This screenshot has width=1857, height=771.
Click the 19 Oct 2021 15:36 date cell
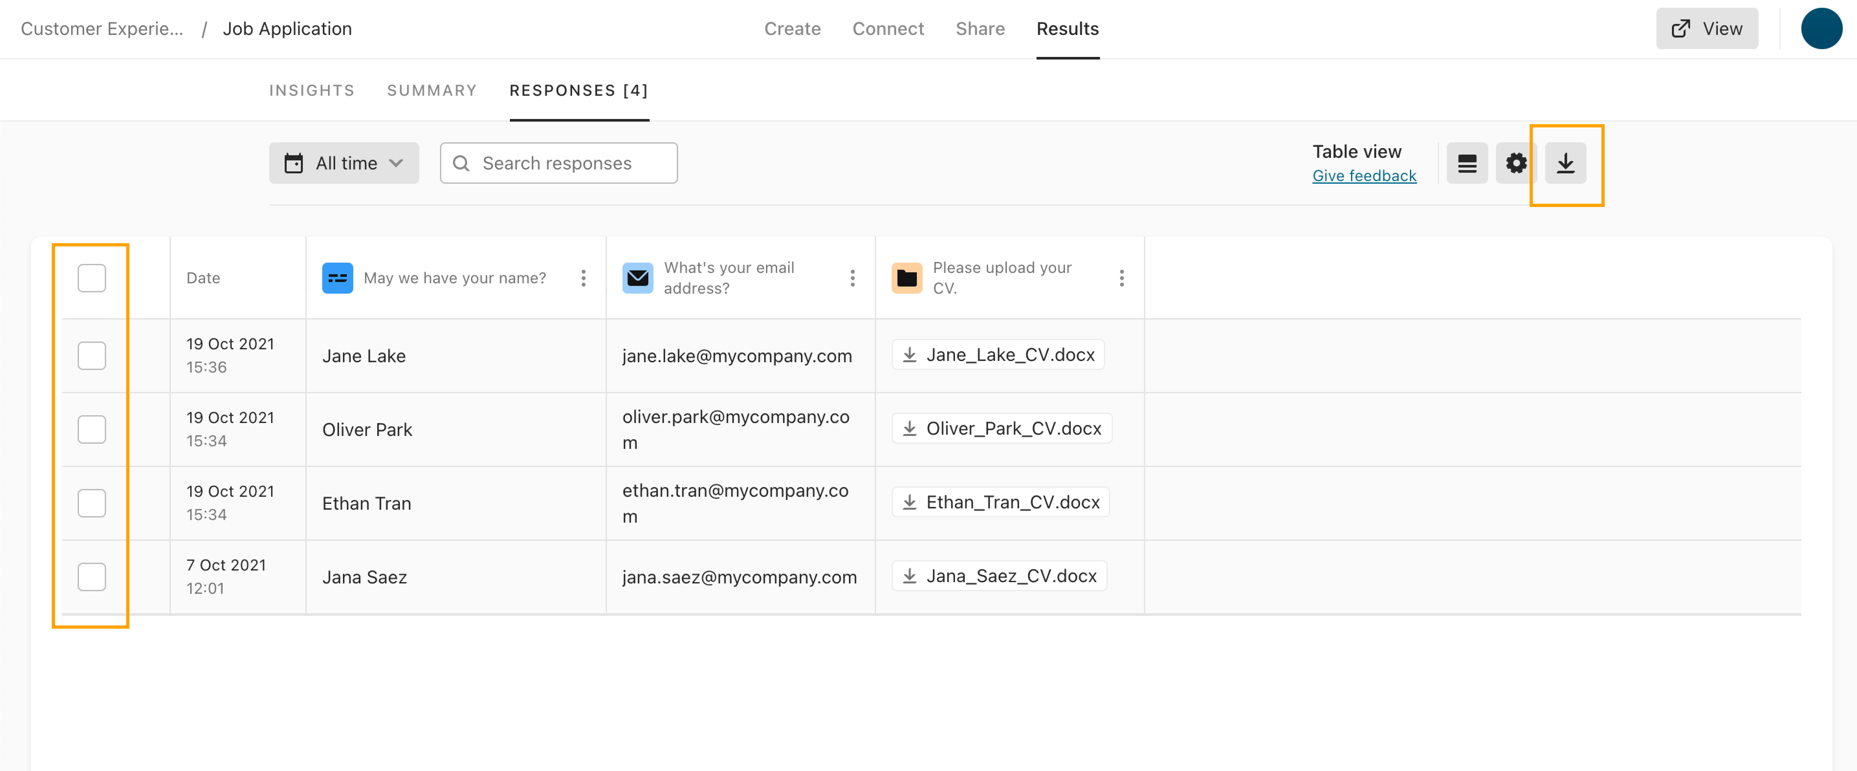238,356
